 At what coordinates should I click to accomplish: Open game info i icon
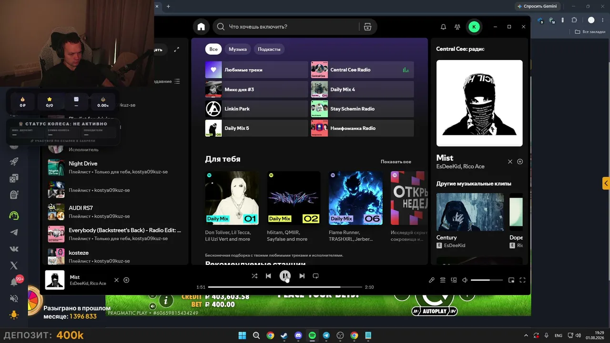coord(166,300)
